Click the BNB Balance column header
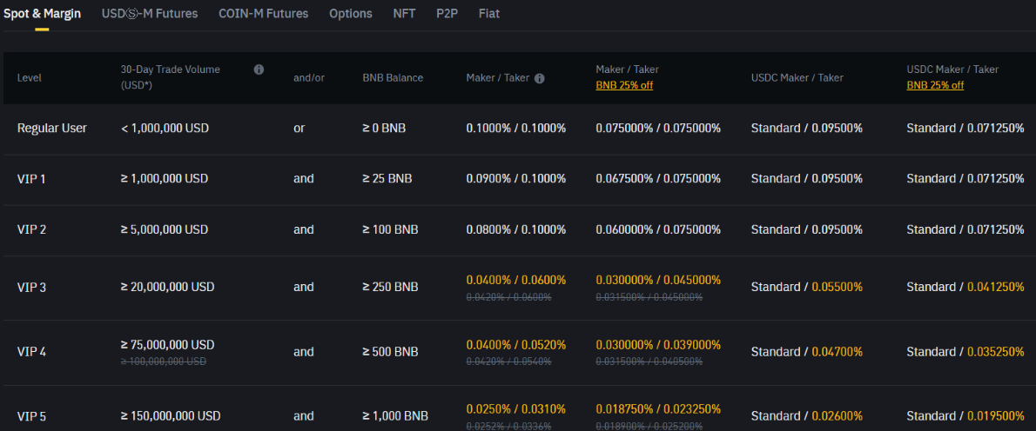 (x=393, y=77)
